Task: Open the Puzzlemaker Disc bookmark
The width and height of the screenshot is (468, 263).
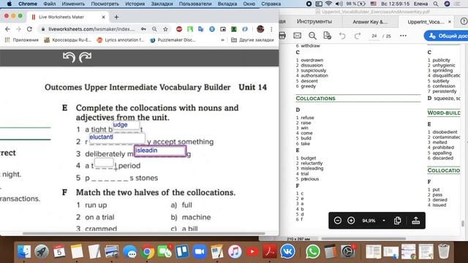Action: 173,40
